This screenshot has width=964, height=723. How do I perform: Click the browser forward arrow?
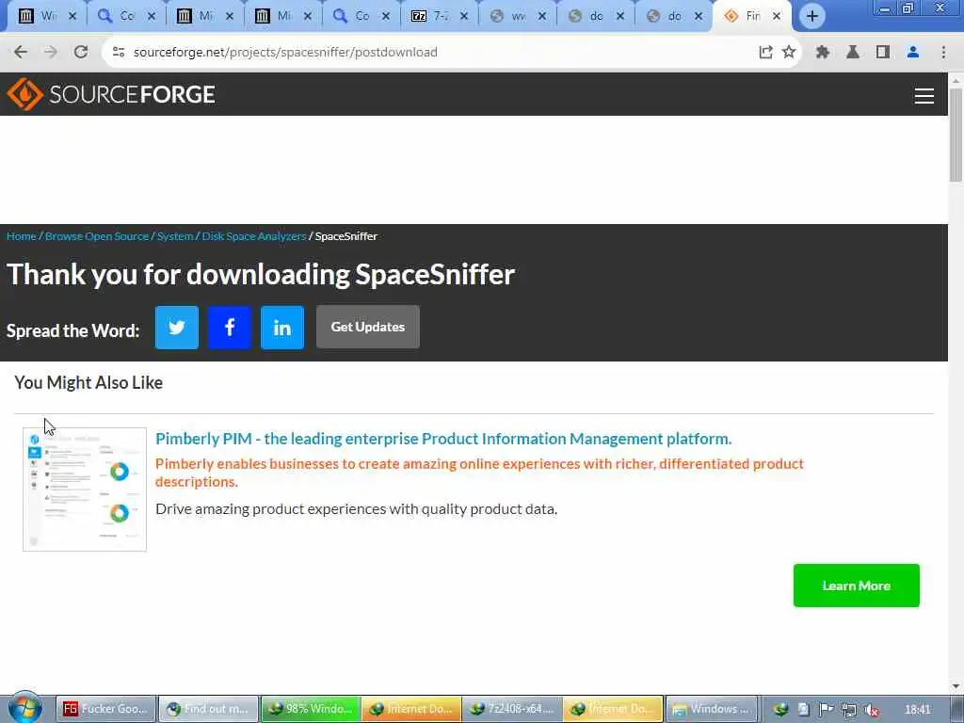[x=51, y=53]
